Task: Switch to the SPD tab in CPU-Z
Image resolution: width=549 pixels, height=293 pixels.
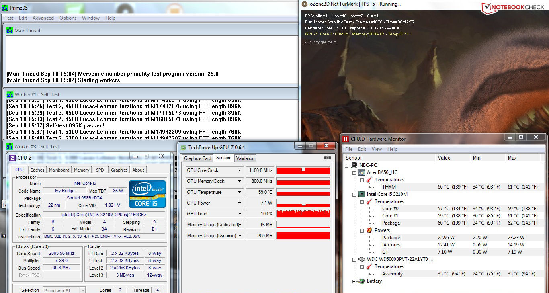Action: [x=100, y=170]
